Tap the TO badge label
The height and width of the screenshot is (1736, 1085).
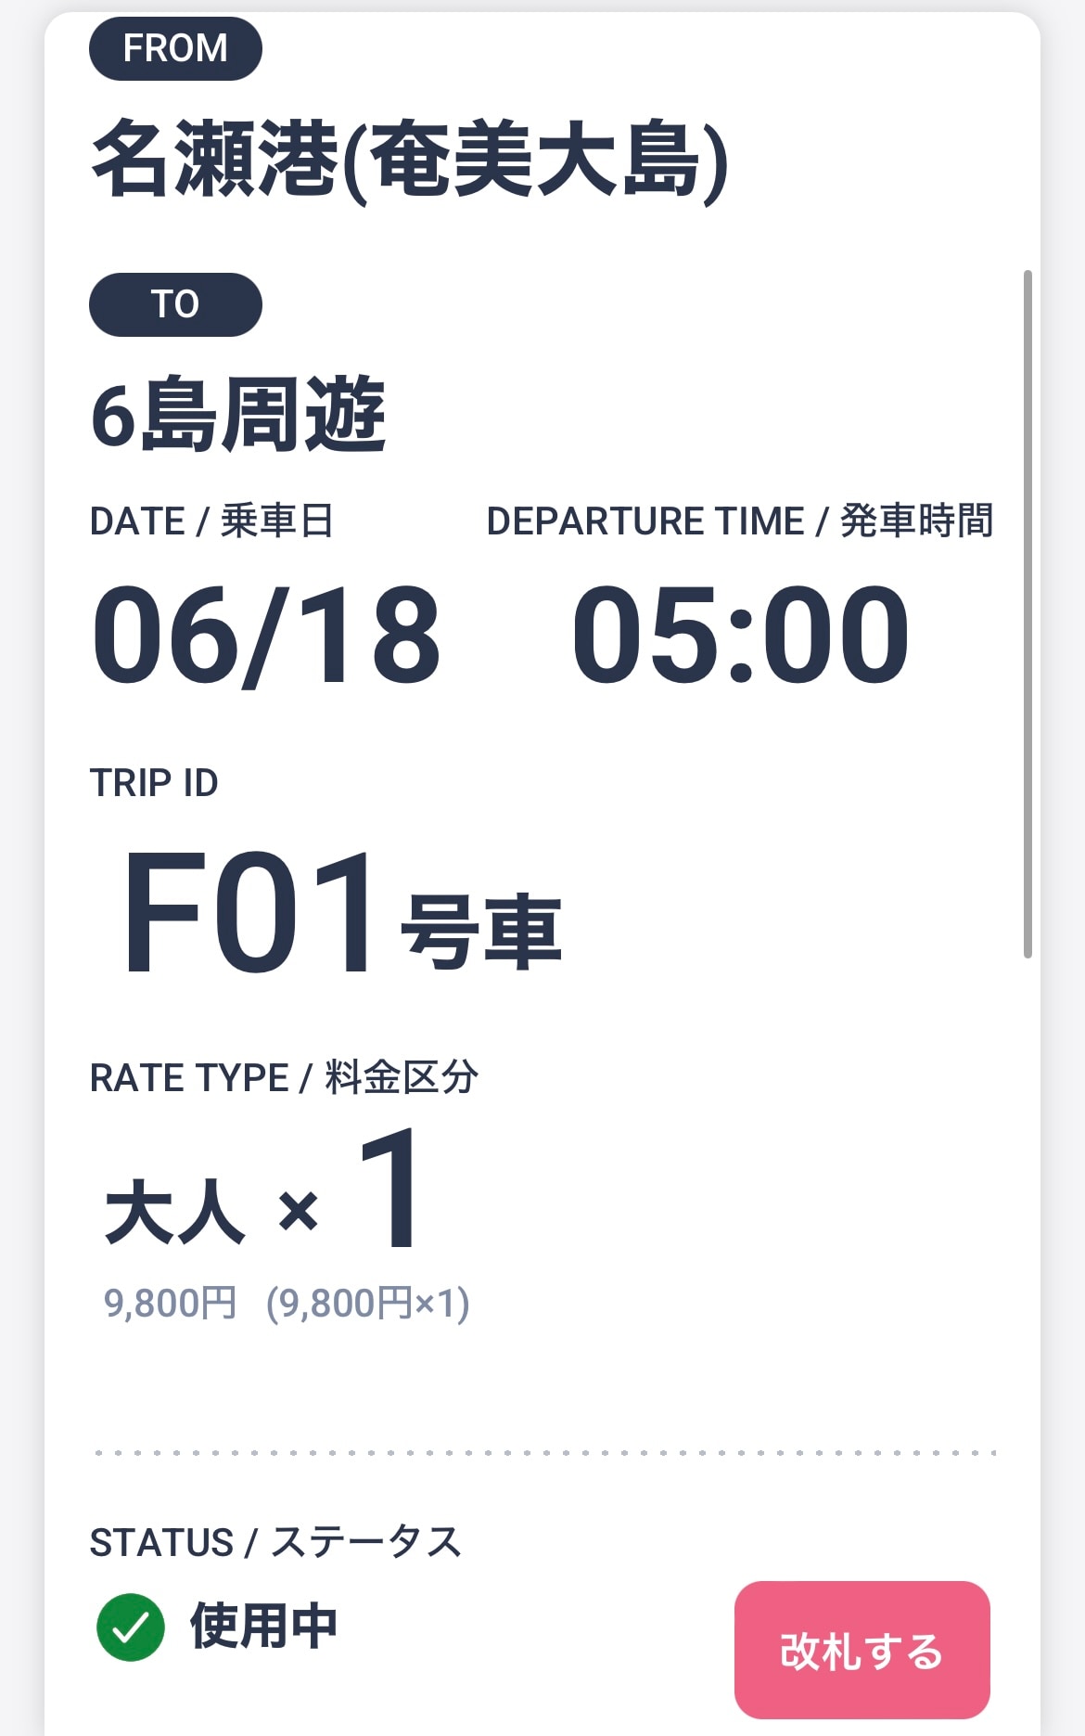(175, 304)
